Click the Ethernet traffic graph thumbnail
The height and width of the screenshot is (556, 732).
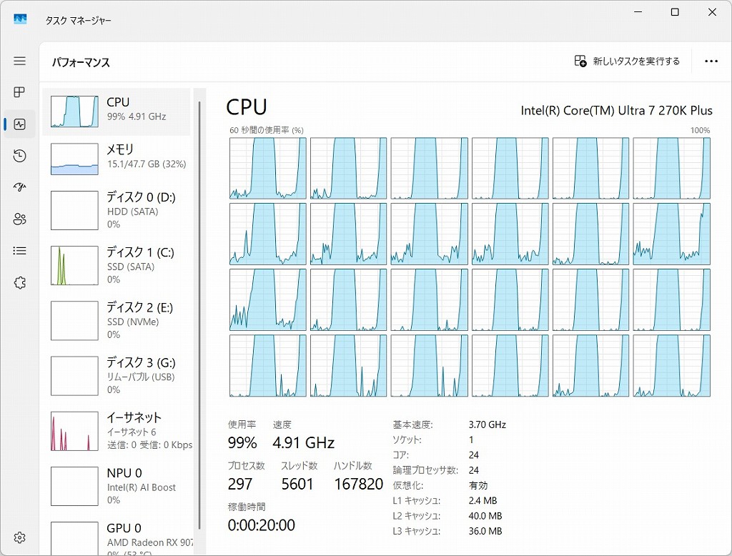74,431
